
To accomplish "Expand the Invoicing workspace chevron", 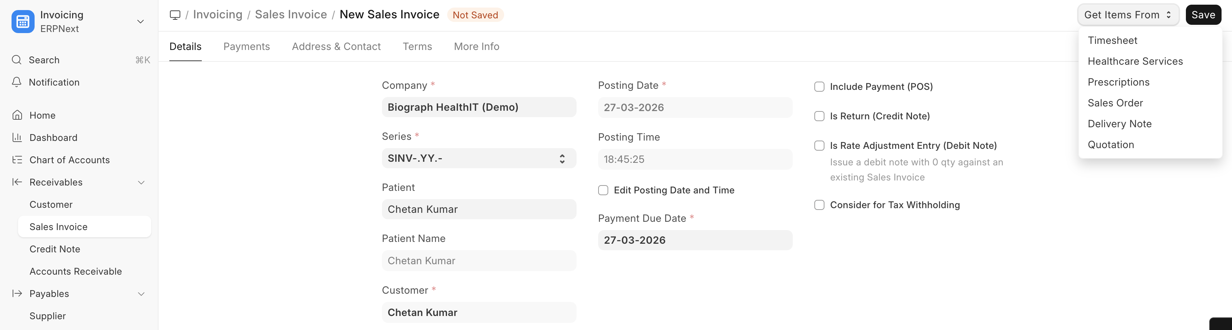I will tap(140, 22).
